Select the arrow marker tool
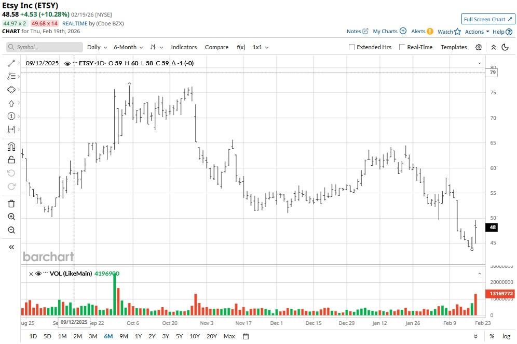 tap(11, 104)
